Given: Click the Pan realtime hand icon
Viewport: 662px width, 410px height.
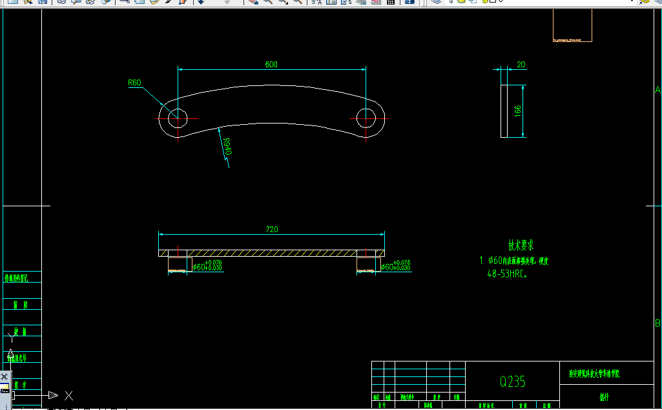Looking at the screenshot, I should point(253,2).
